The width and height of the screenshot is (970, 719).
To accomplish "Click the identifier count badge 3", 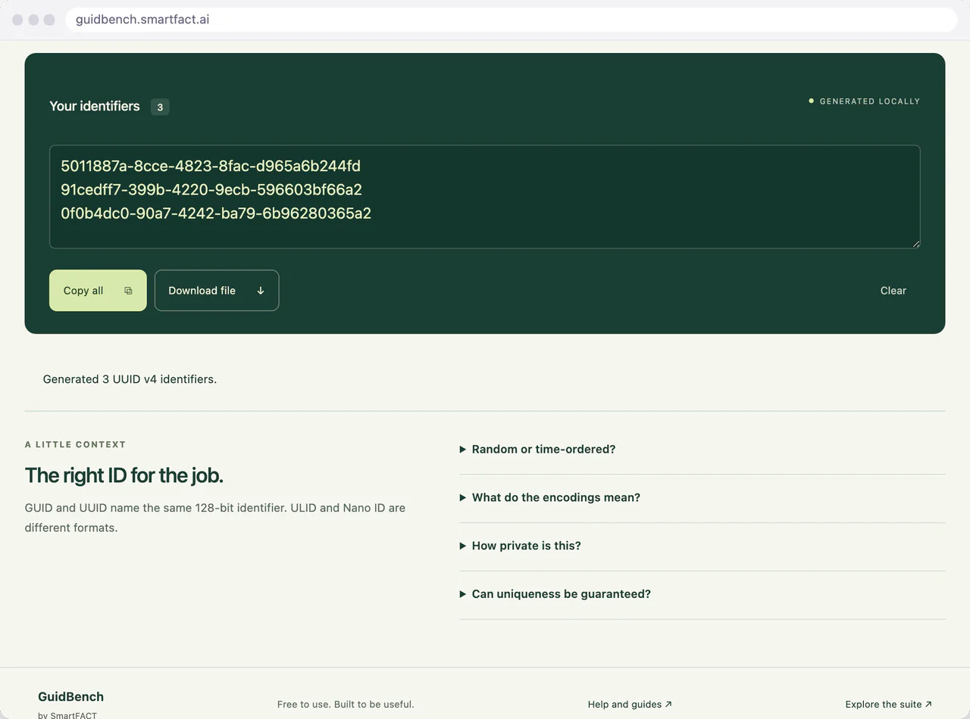I will [160, 107].
